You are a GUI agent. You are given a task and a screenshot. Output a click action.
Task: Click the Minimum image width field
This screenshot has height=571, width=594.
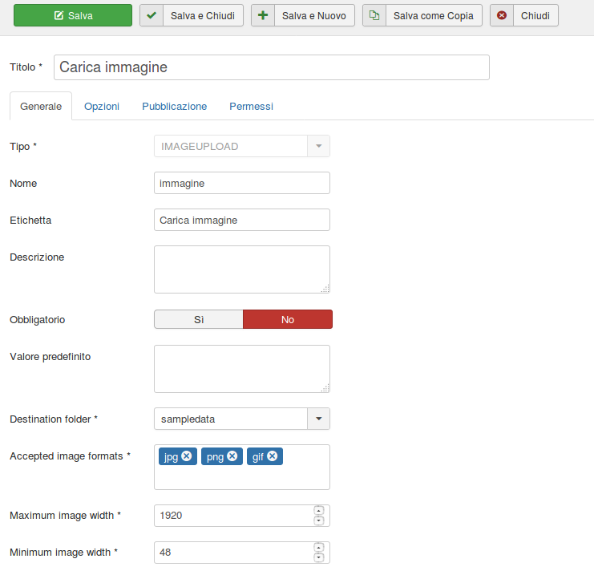pyautogui.click(x=242, y=553)
